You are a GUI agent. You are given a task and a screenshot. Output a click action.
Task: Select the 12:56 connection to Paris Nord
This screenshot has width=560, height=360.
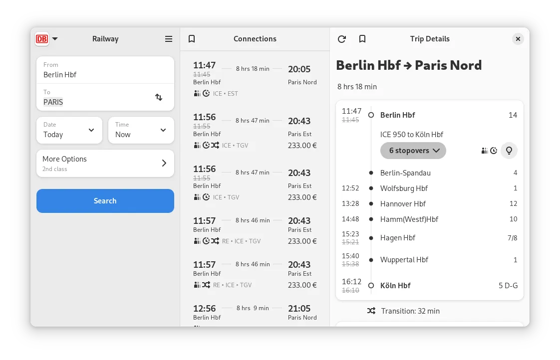coord(255,313)
